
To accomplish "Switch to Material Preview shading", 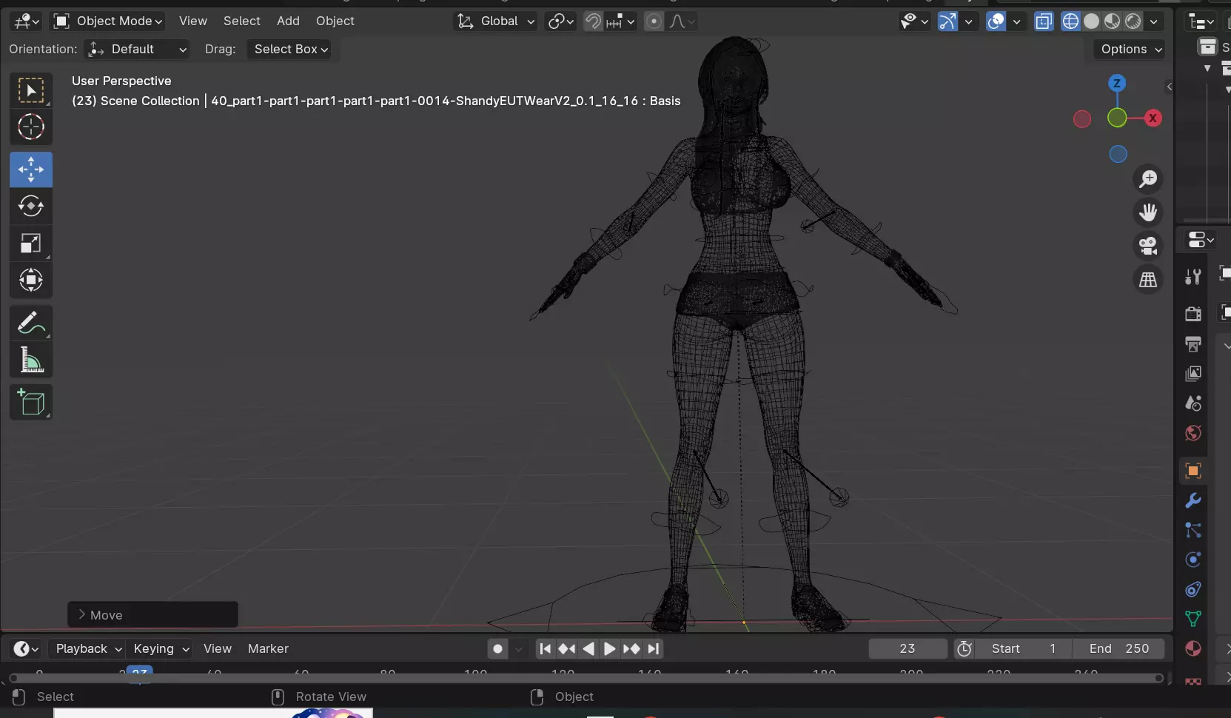I will (x=1112, y=21).
